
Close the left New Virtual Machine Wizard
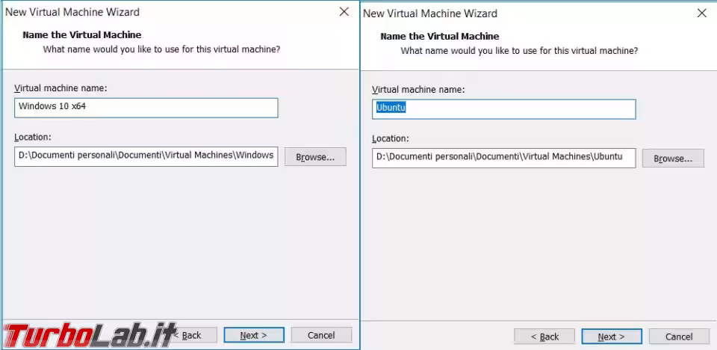pyautogui.click(x=344, y=12)
